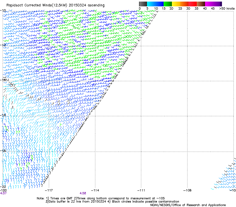The image size is (236, 207).
Task: Click the -120 longitude label
Action: pos(3,190)
